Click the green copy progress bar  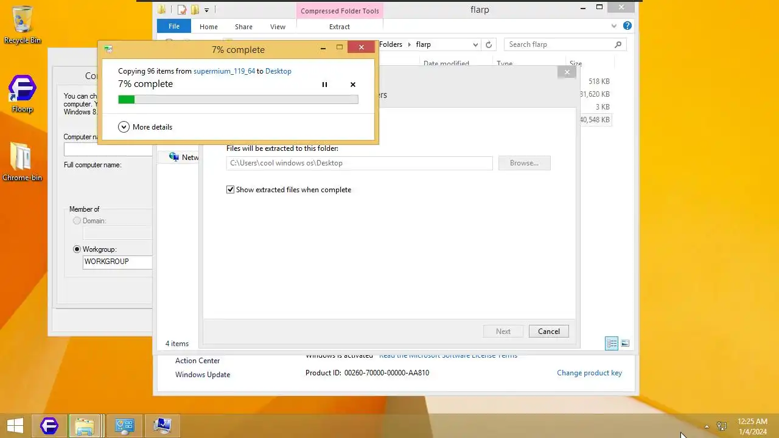tap(238, 100)
